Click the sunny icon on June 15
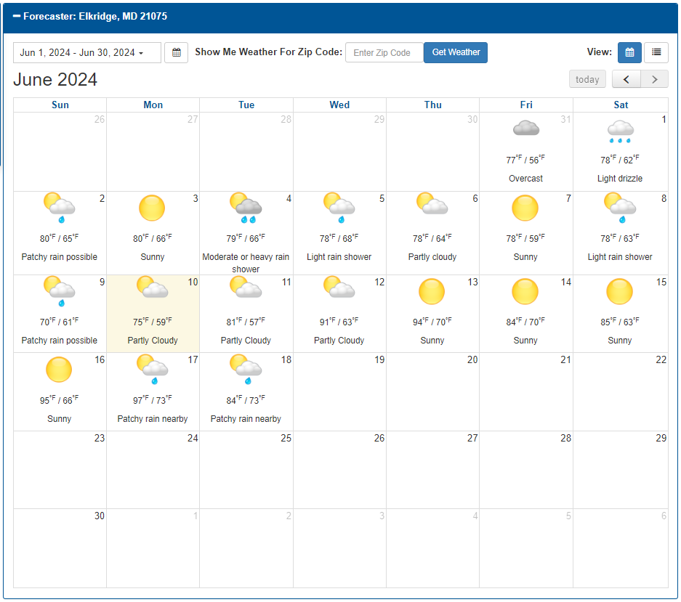 tap(619, 291)
